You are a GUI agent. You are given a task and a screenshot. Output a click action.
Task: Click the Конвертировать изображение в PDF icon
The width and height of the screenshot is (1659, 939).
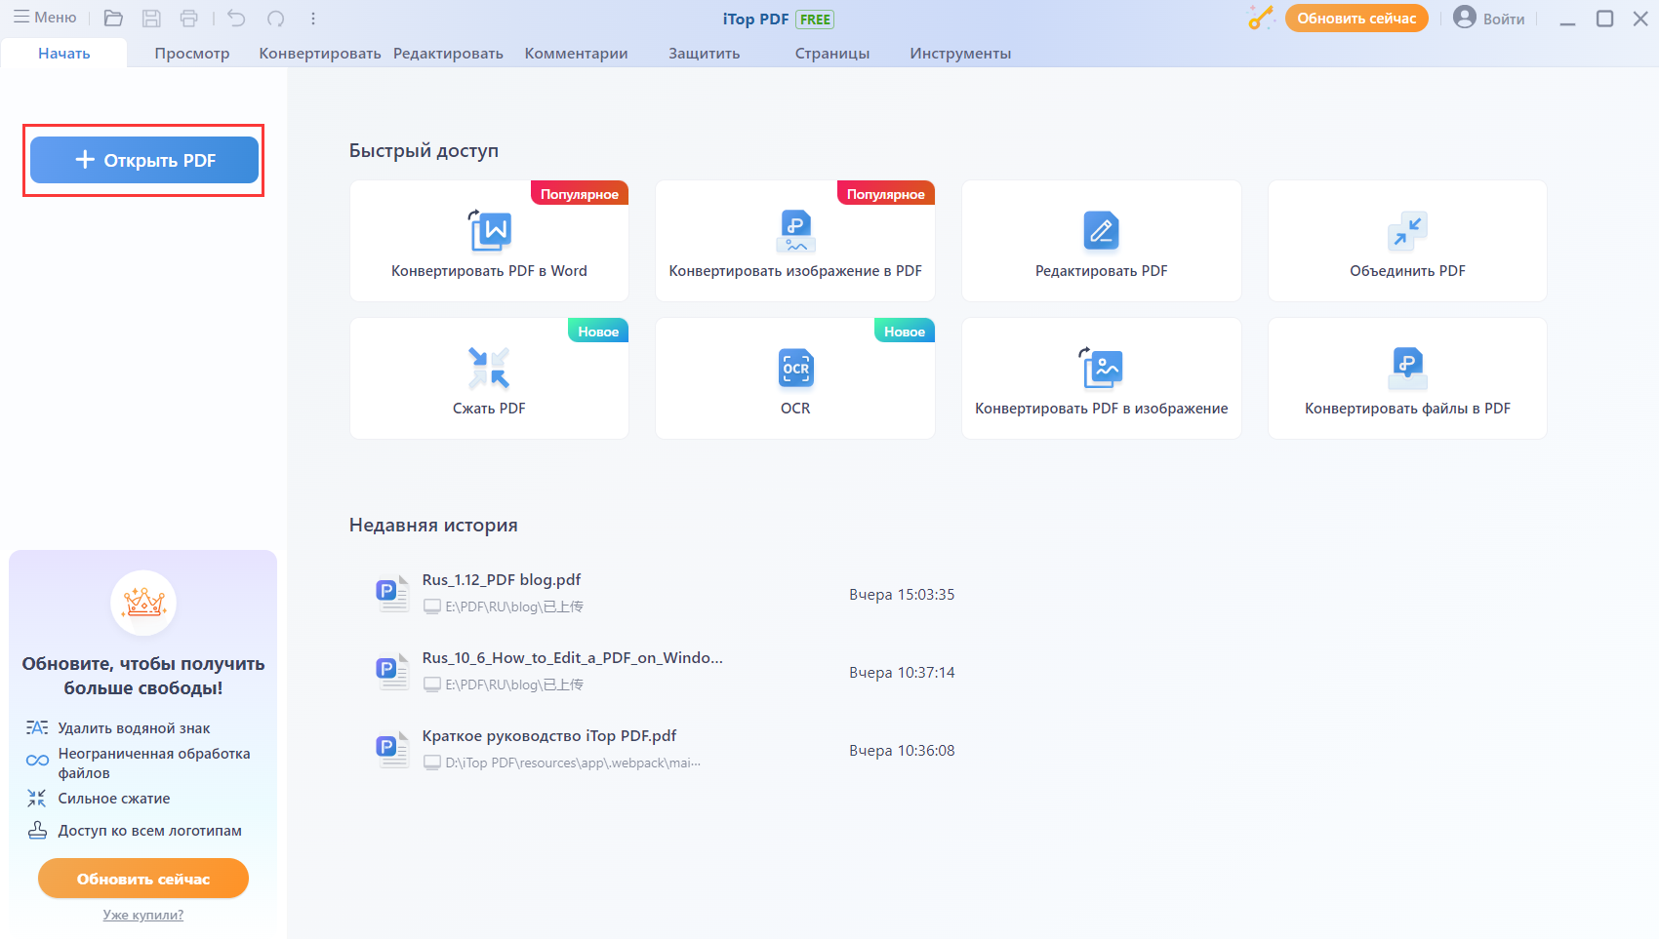click(795, 231)
